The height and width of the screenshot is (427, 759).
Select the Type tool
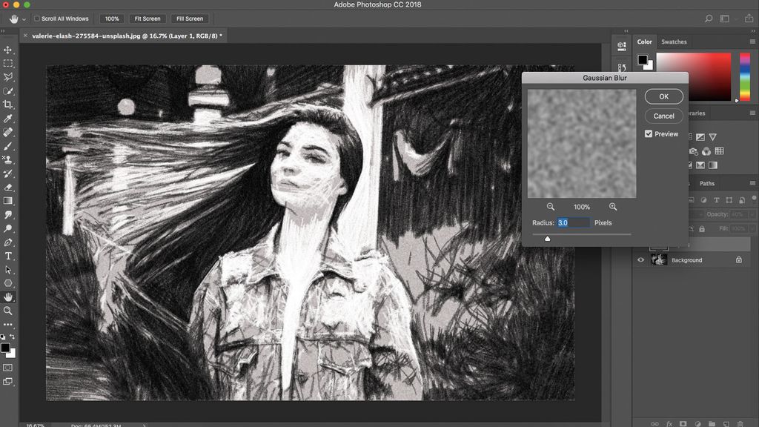[x=8, y=256]
